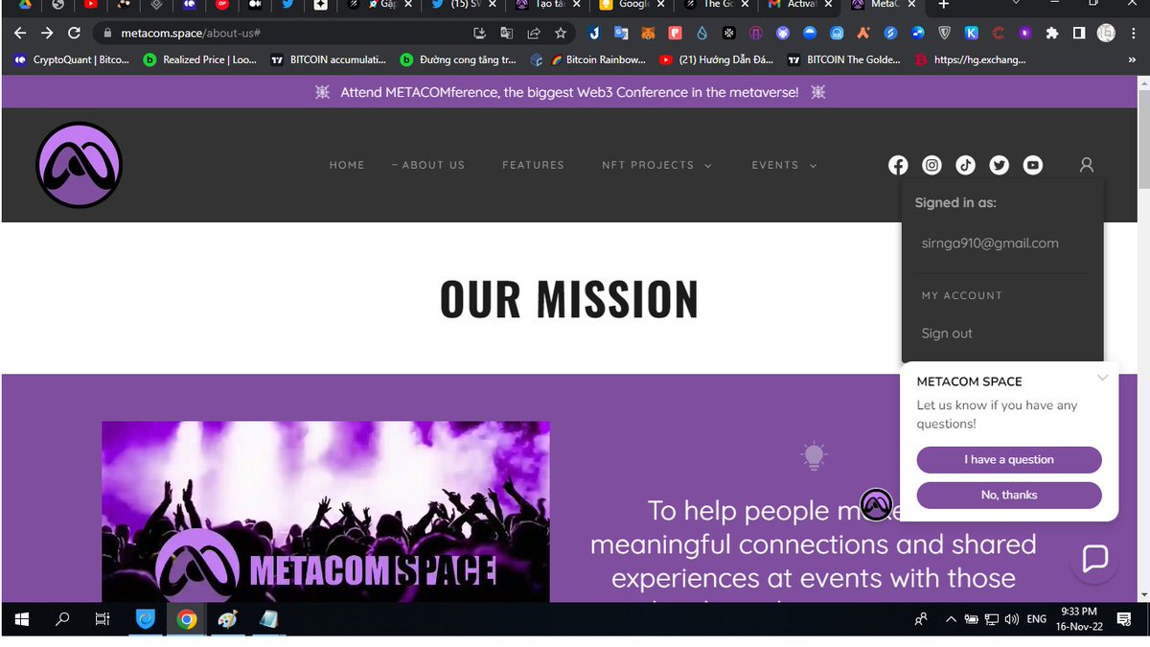Open the chat bubble widget button
1150x647 pixels.
1094,558
